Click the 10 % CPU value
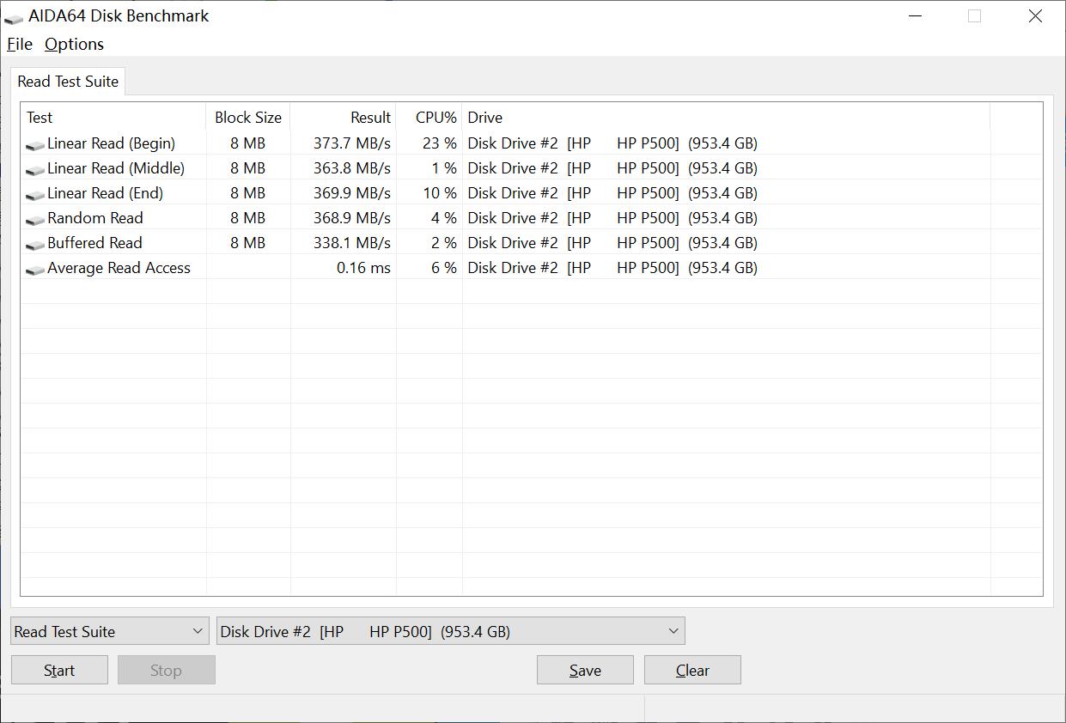Screen dimensions: 1066x723 [440, 192]
